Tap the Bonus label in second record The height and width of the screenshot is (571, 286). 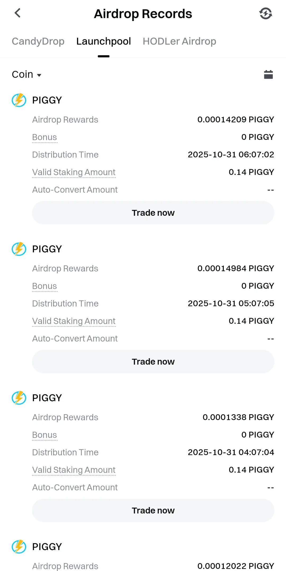click(x=44, y=286)
